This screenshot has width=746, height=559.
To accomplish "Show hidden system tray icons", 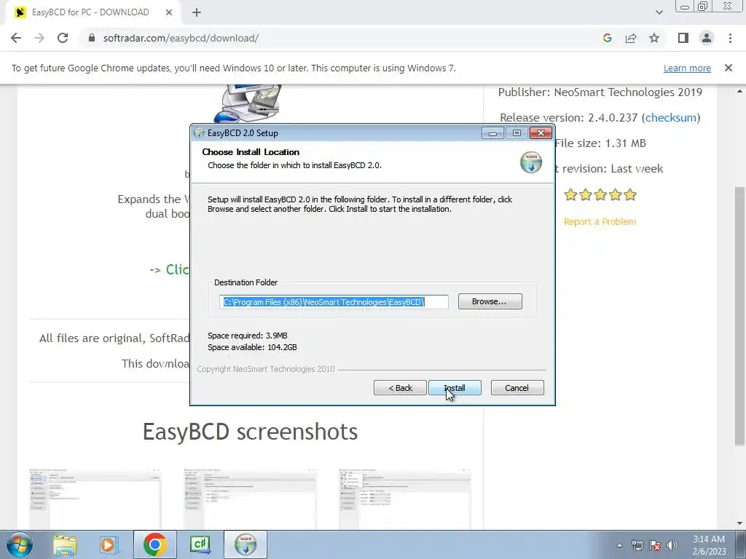I will pos(619,545).
